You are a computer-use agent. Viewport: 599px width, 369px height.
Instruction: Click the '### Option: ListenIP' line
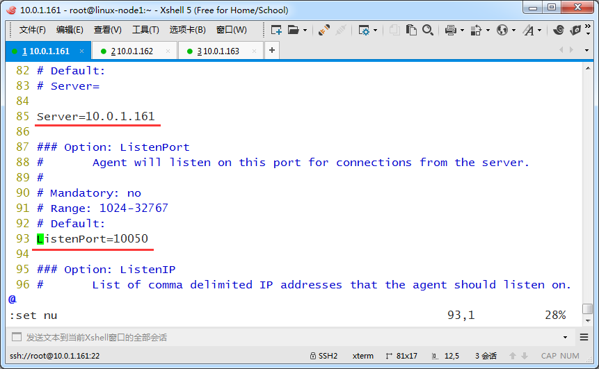(106, 270)
